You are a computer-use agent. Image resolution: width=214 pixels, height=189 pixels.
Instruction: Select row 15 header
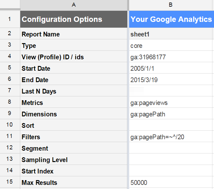[10, 182]
